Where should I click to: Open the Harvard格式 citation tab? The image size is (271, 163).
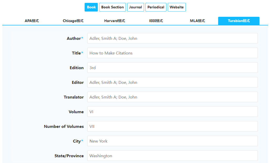(114, 21)
